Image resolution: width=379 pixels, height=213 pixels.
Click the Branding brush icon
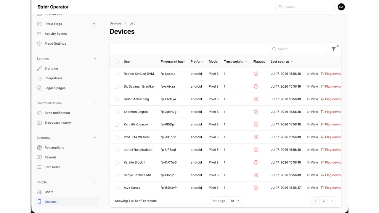39,68
